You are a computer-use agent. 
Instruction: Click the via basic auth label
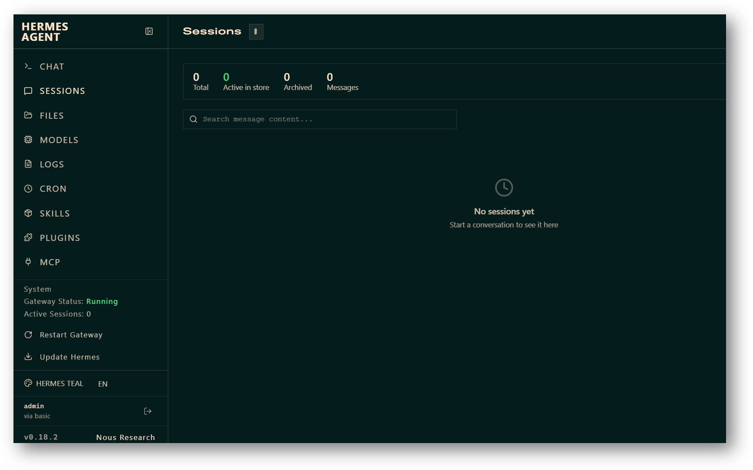tap(37, 416)
